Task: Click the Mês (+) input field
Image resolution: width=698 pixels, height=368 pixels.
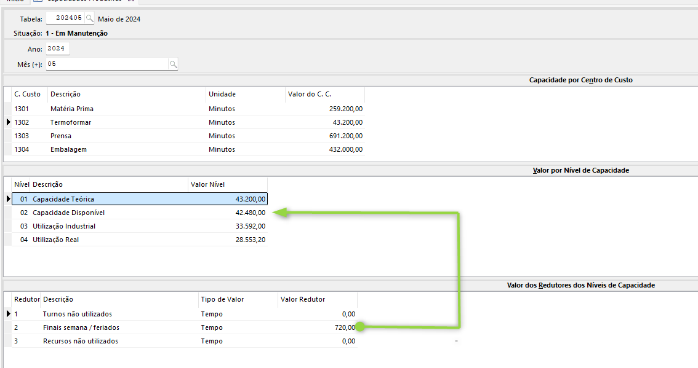Action: point(106,64)
